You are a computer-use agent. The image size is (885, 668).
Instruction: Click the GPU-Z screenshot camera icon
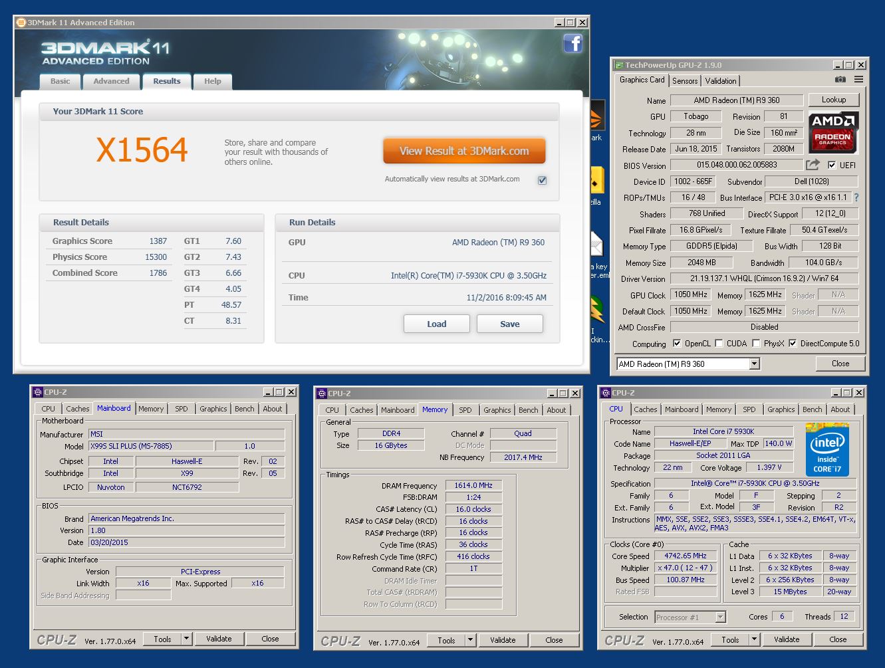[x=840, y=79]
